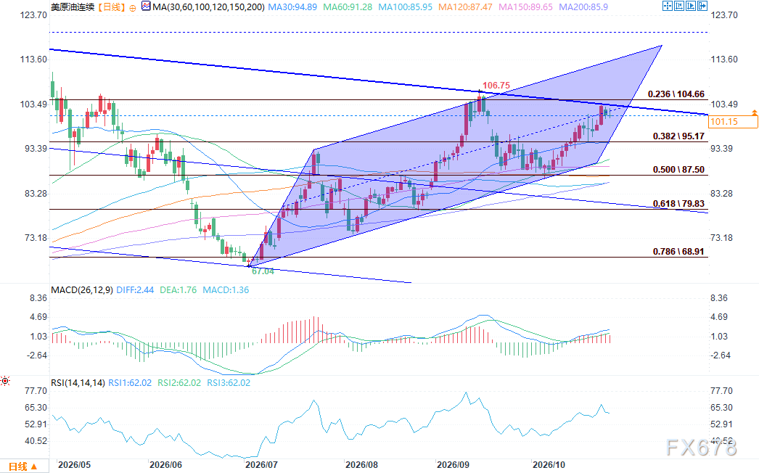The height and width of the screenshot is (473, 759).
Task: Click the export arrow icon in the top-right toolbar
Action: click(x=702, y=6)
